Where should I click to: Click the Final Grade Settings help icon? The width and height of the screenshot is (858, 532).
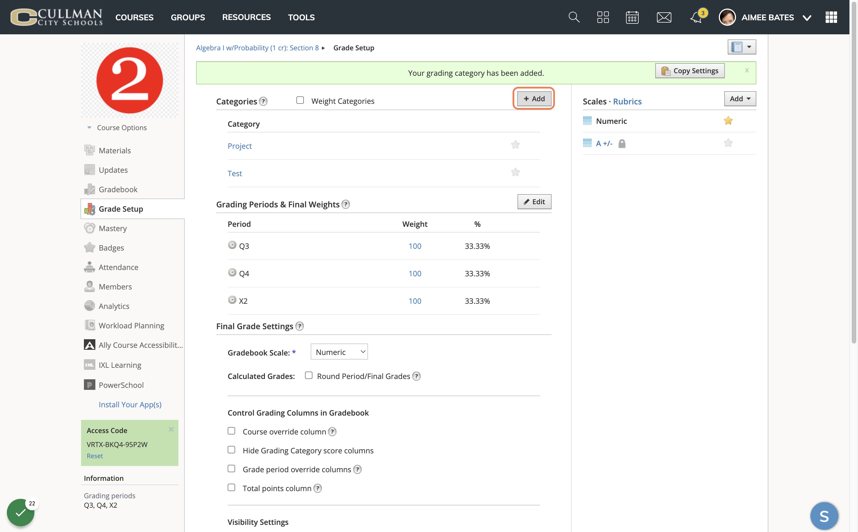[299, 326]
